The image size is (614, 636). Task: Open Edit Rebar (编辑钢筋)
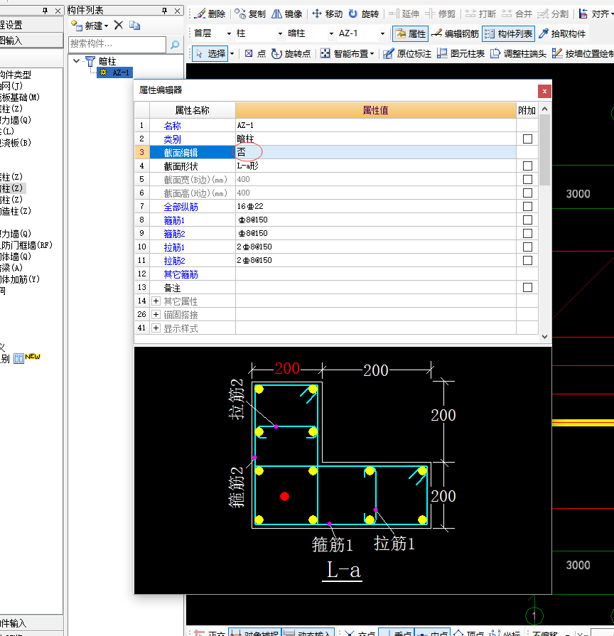pyautogui.click(x=455, y=33)
